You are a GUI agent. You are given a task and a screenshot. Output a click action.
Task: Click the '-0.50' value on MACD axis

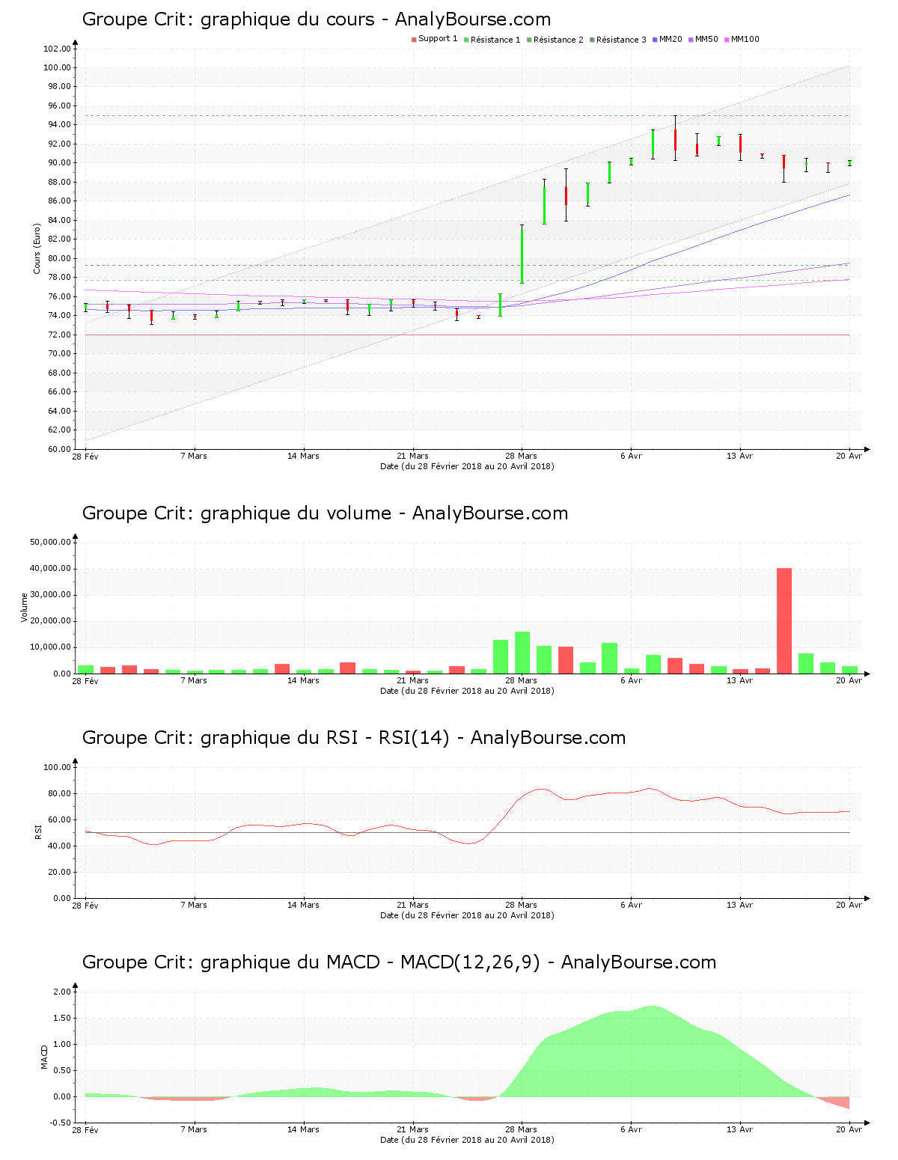click(x=61, y=1123)
